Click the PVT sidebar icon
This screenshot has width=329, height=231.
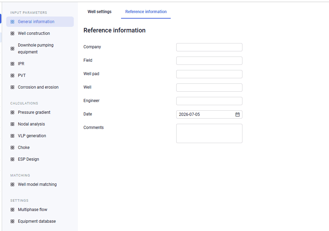[x=12, y=76]
